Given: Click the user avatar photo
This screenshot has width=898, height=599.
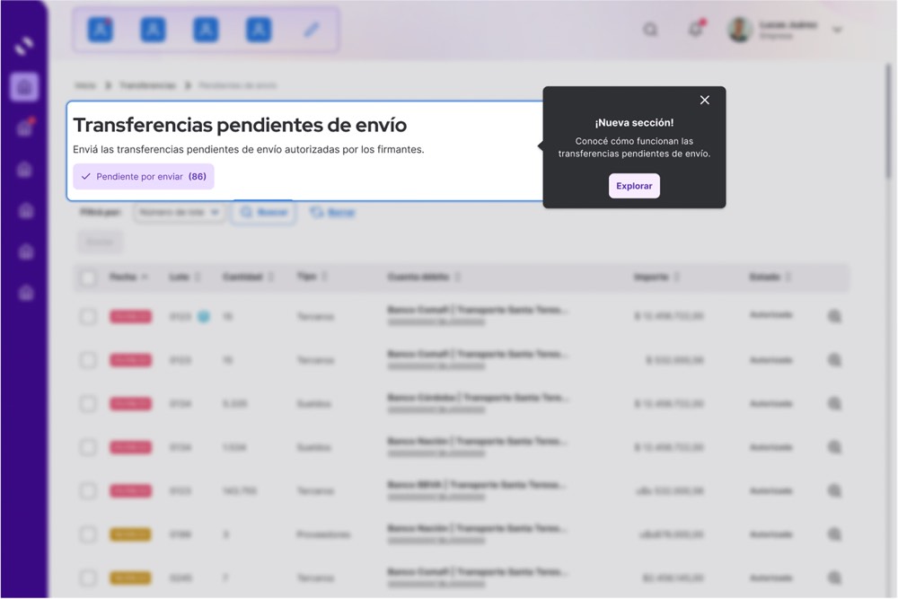Looking at the screenshot, I should pos(739,30).
